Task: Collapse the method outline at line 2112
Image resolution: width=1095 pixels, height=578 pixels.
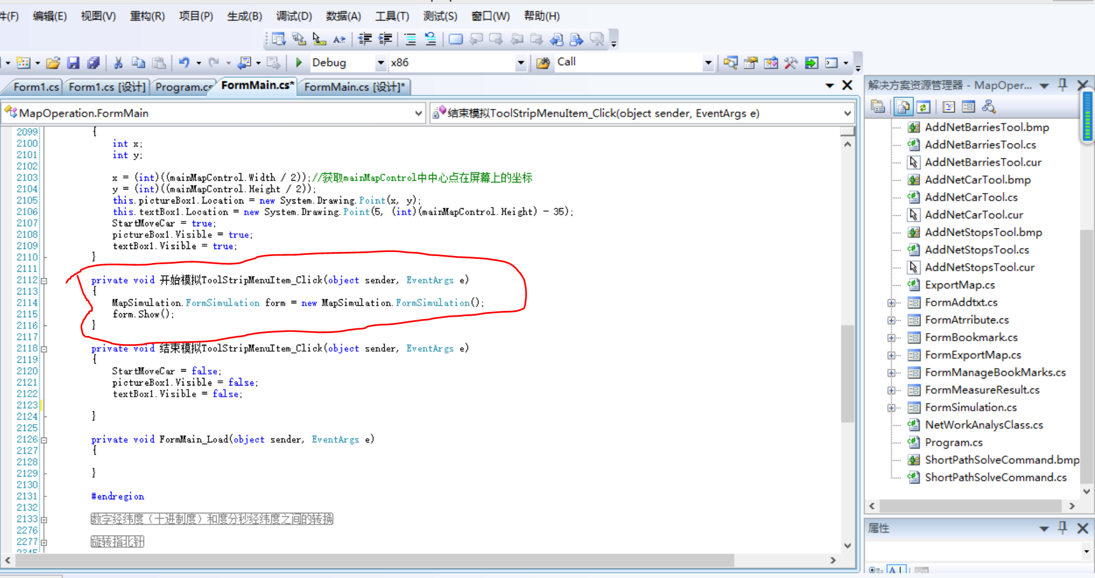Action: point(44,281)
